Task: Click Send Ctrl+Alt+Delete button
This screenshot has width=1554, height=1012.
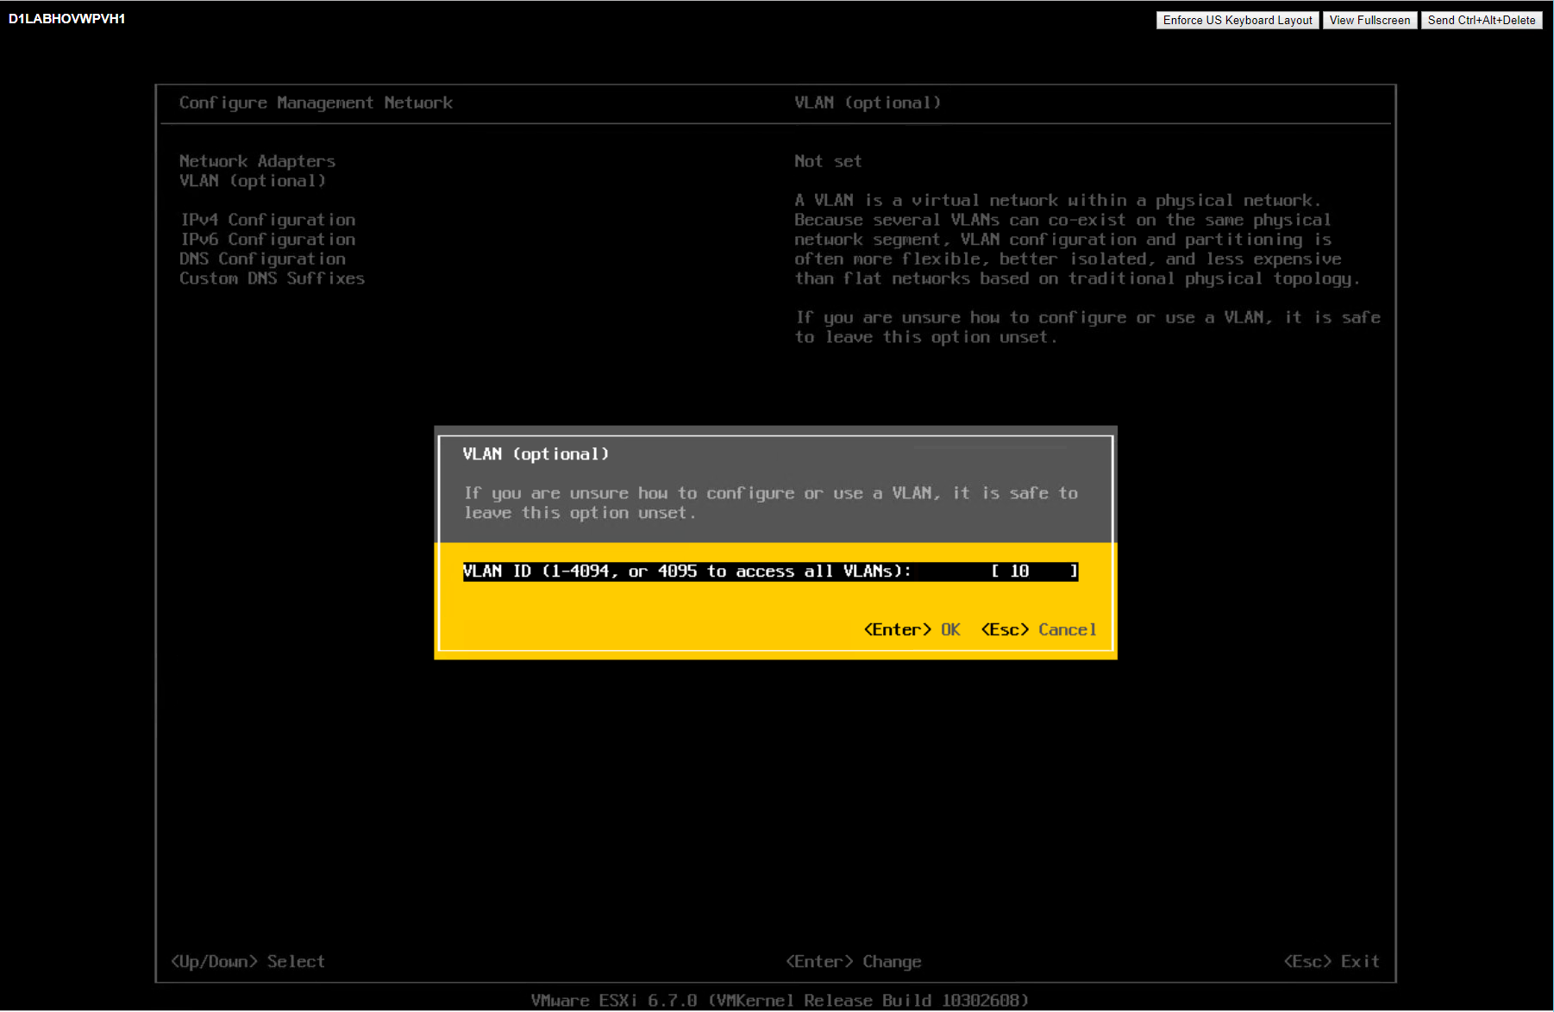Action: point(1481,20)
